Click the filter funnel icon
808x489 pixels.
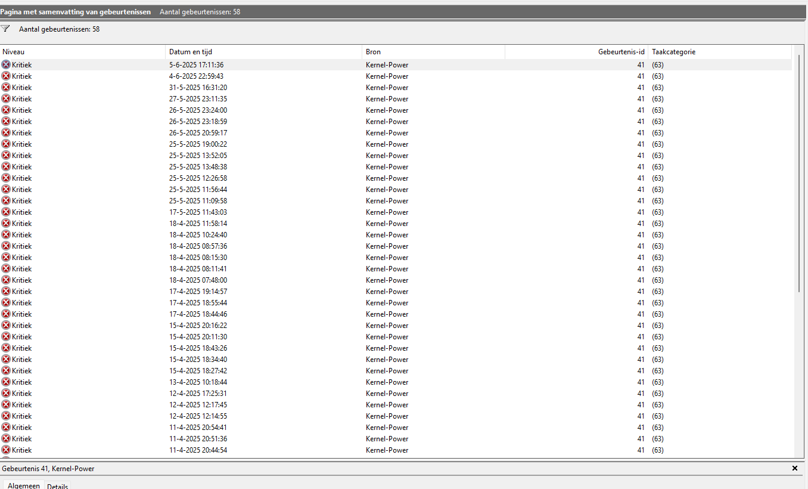click(x=5, y=29)
